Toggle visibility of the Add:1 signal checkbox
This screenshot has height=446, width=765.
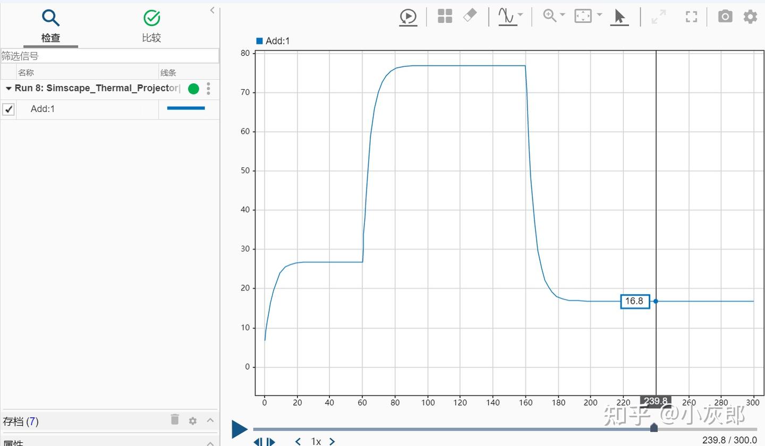click(8, 109)
